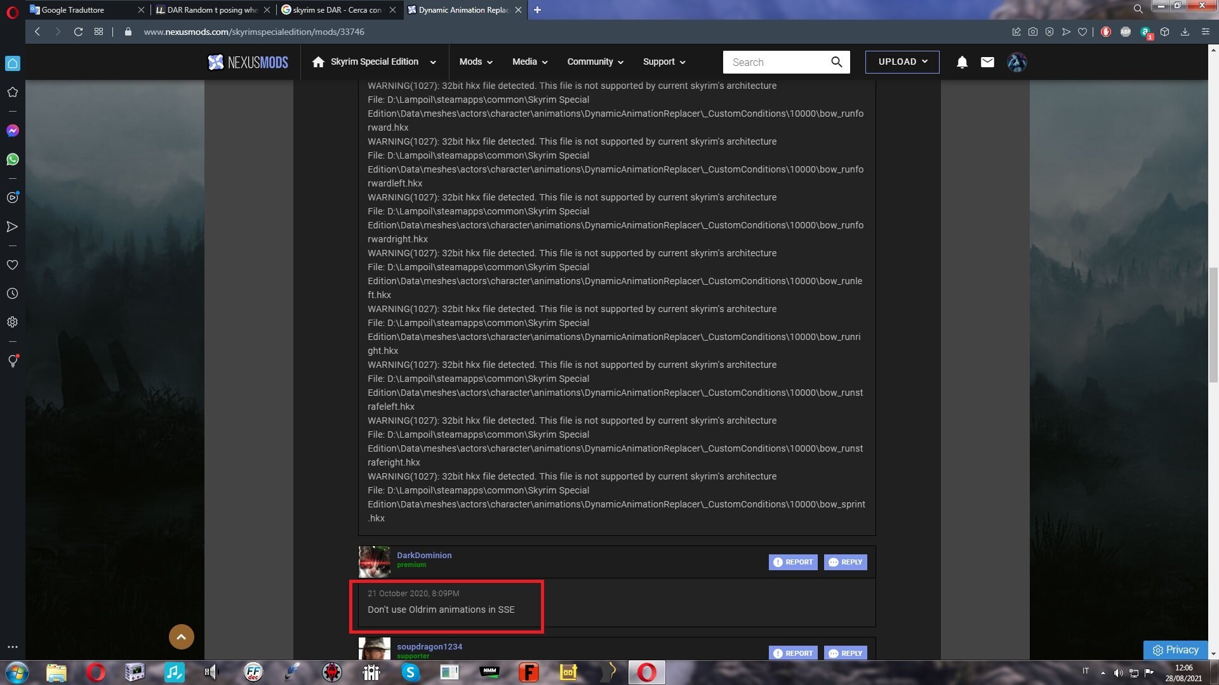This screenshot has height=685, width=1219.
Task: Click the bookmark/favorites heart icon
Action: [1082, 32]
